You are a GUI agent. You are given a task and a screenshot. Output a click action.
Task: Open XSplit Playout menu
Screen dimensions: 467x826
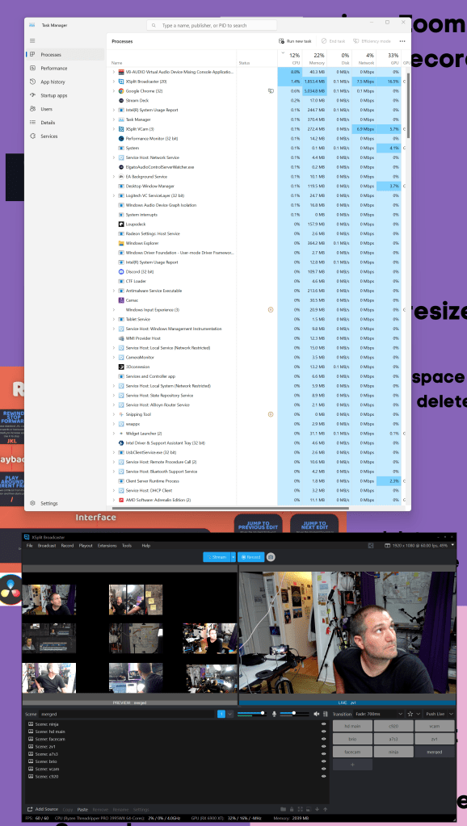[x=86, y=546]
